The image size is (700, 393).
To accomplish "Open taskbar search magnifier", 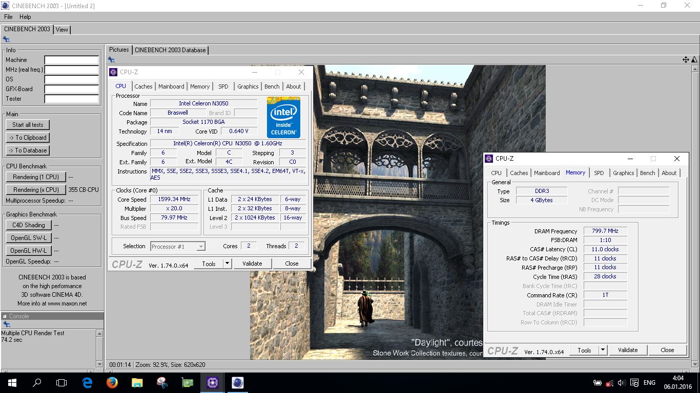I will [37, 382].
